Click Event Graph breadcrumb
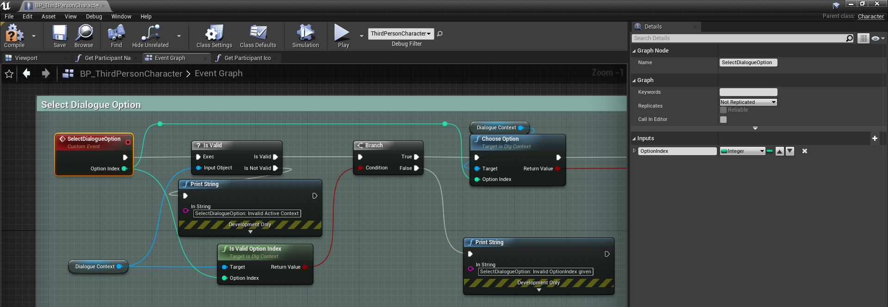The width and height of the screenshot is (888, 307). [x=218, y=73]
